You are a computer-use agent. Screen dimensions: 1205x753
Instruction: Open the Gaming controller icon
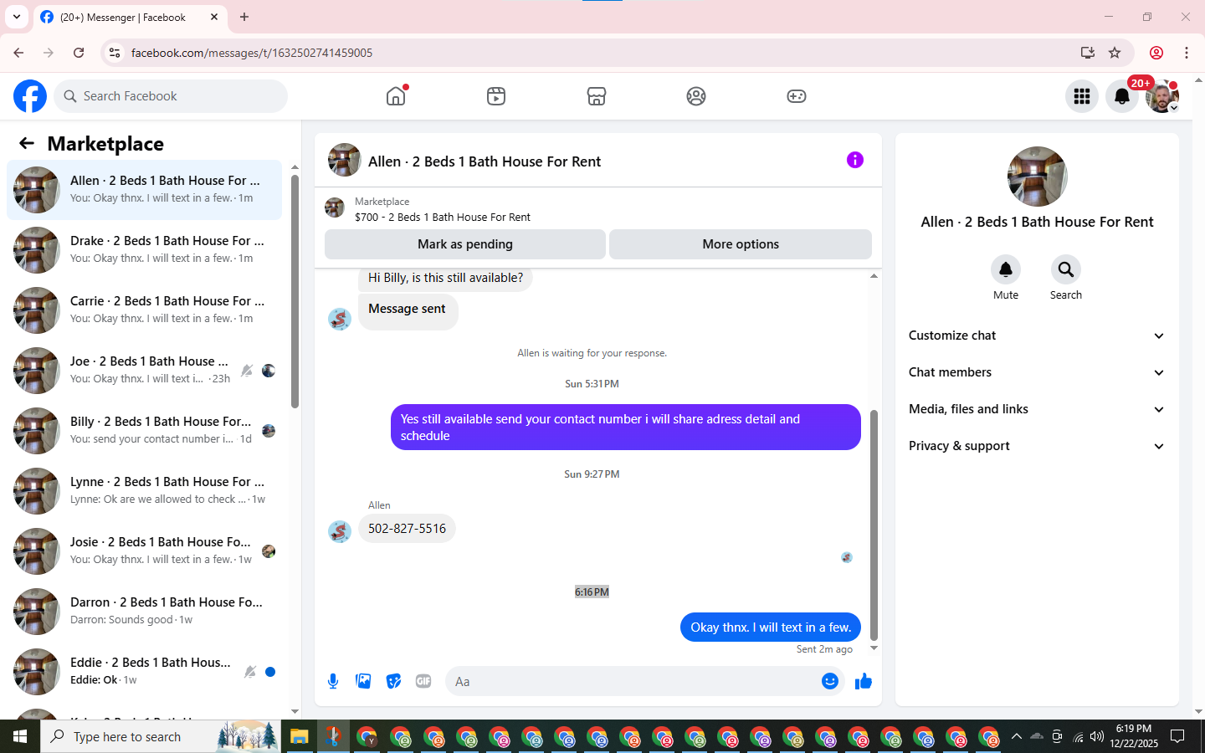(x=797, y=96)
